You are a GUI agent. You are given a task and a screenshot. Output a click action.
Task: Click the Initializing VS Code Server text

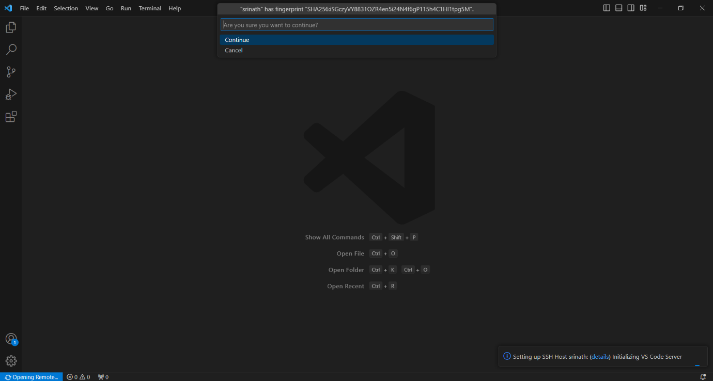647,357
